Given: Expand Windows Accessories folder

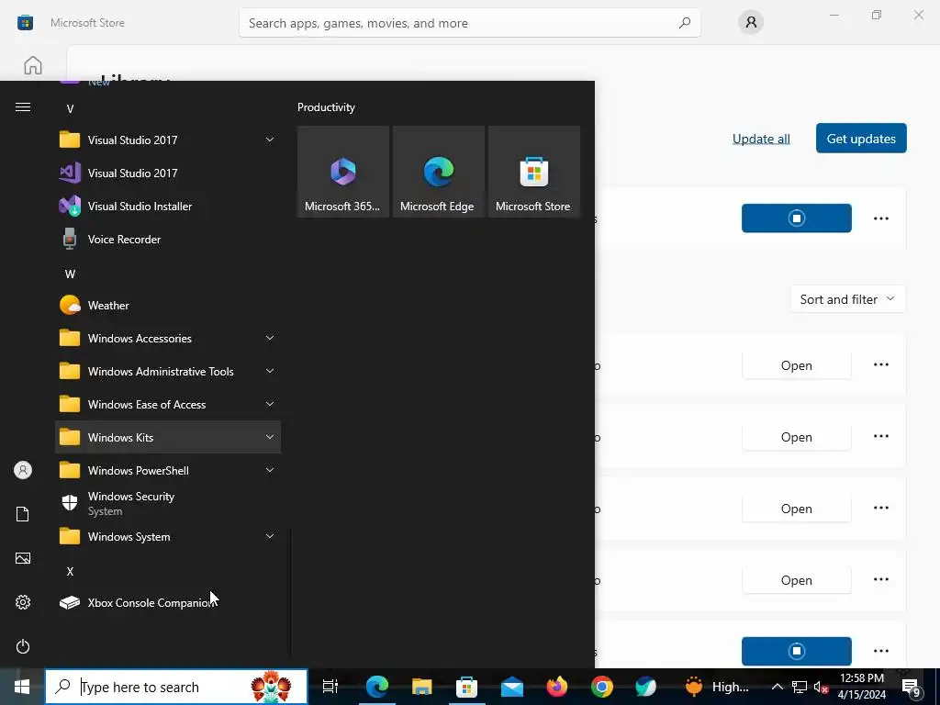Looking at the screenshot, I should point(168,338).
